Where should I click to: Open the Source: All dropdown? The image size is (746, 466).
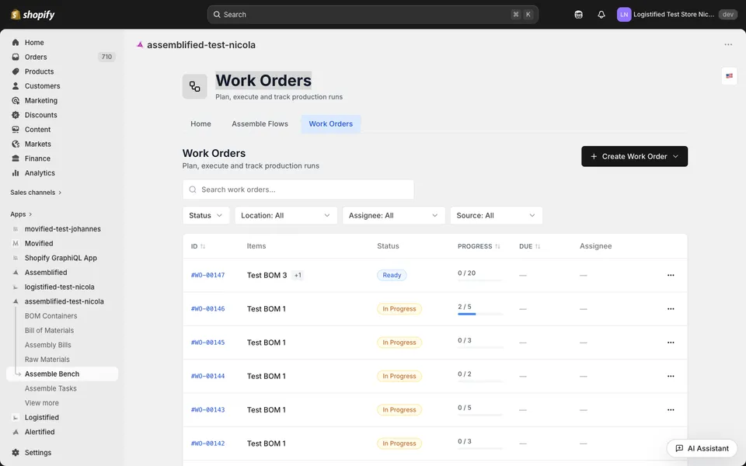click(497, 215)
